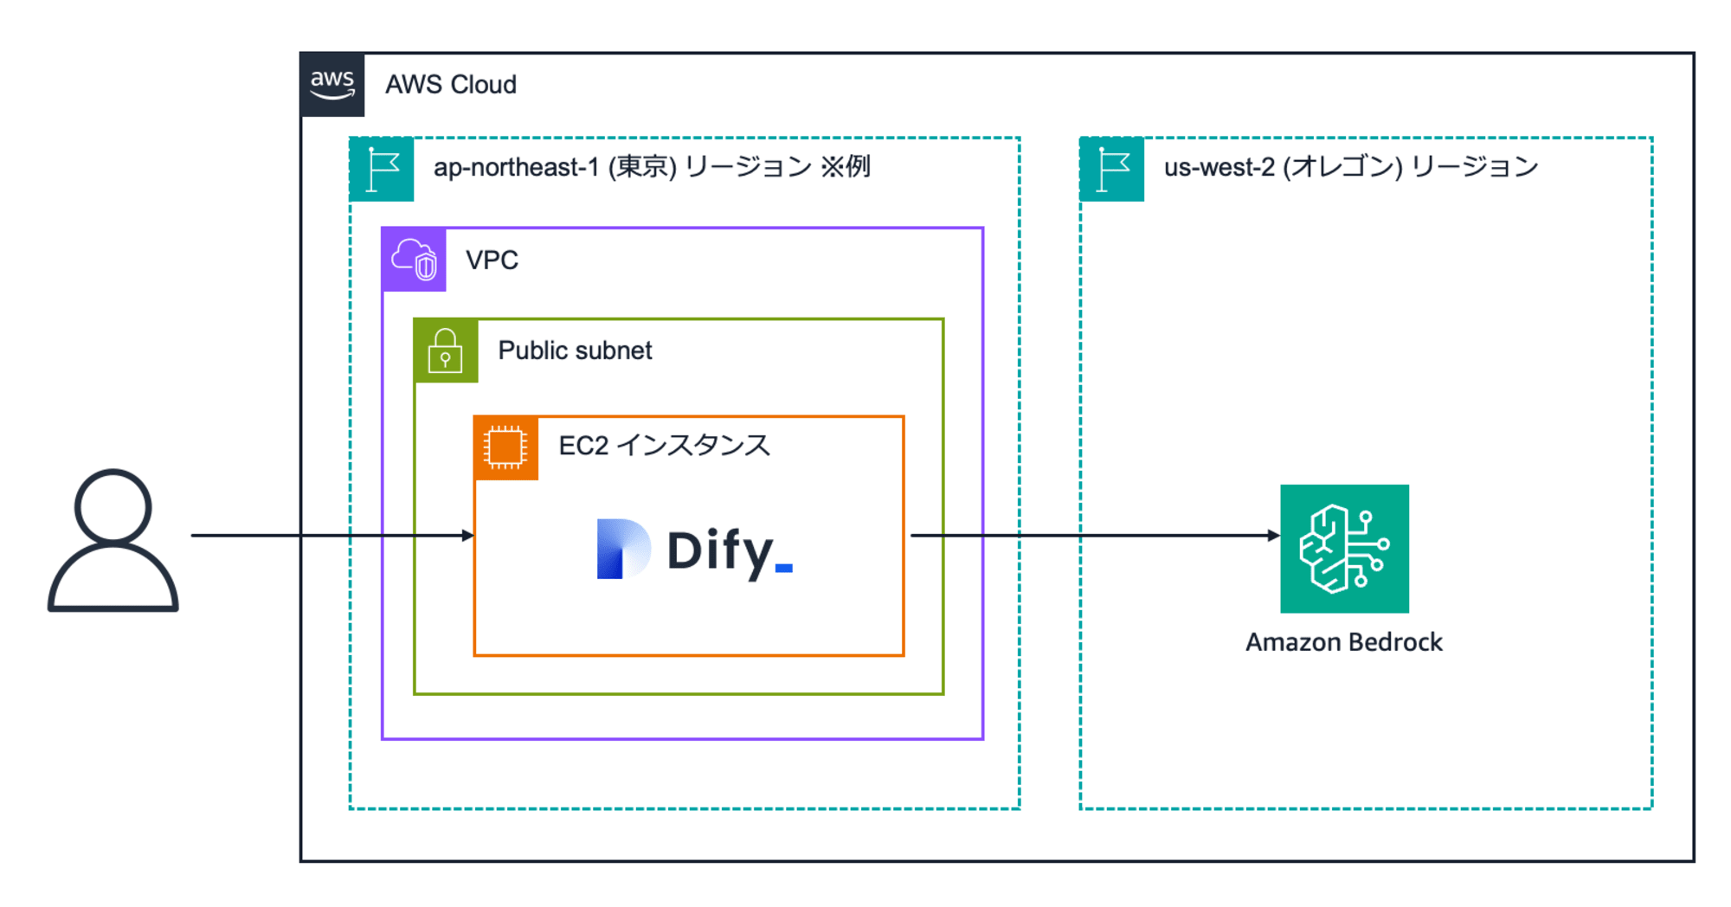Image resolution: width=1731 pixels, height=907 pixels.
Task: Click the user silhouette icon
Action: [x=113, y=540]
